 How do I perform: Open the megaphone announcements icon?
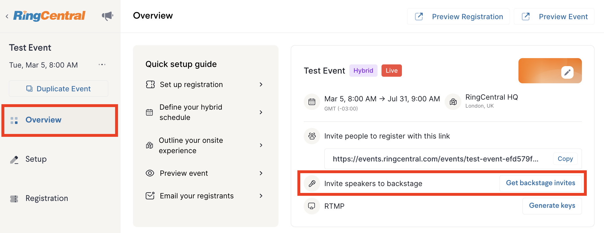coord(108,16)
